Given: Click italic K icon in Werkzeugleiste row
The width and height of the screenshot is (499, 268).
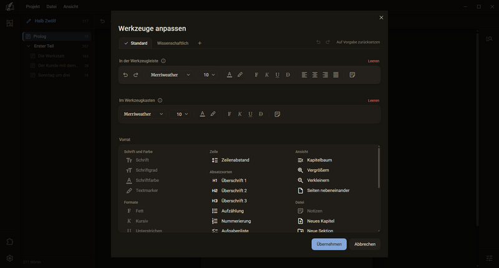Looking at the screenshot, I should pyautogui.click(x=267, y=75).
